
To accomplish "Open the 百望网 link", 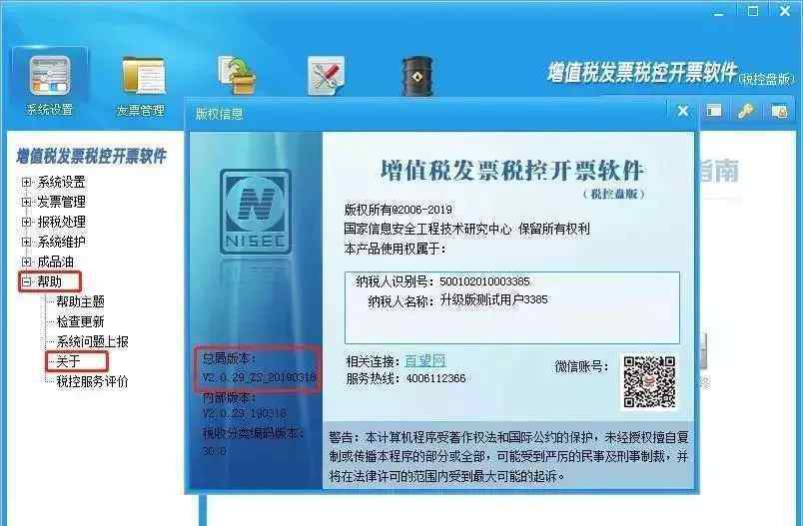I will click(425, 361).
